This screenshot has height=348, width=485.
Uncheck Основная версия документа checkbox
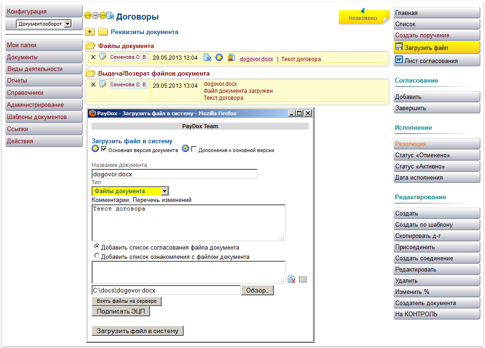[x=104, y=149]
